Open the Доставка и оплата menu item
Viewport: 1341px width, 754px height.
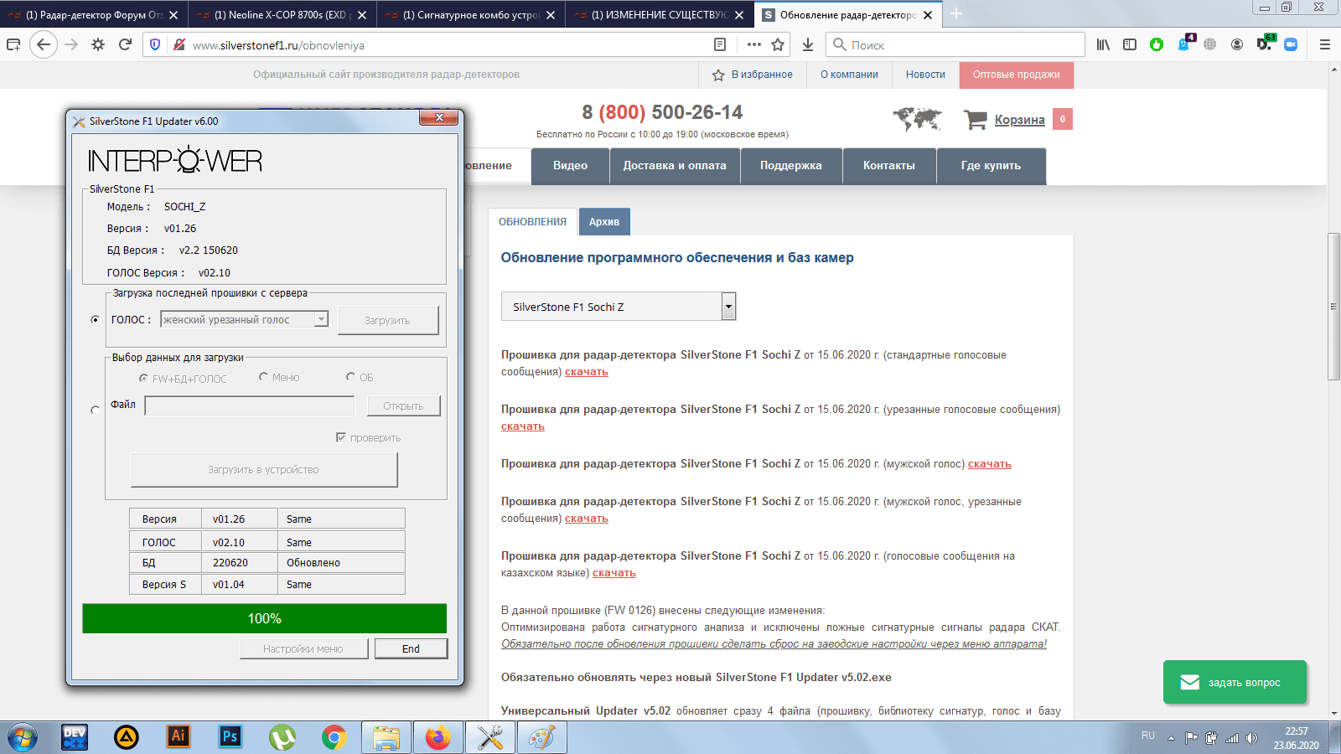tap(675, 166)
